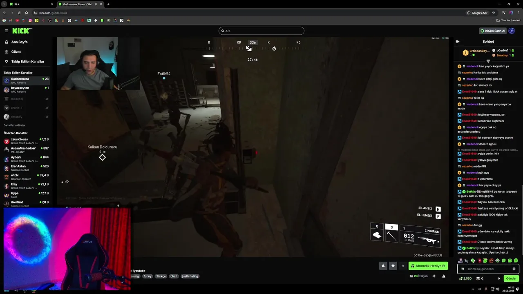Screen dimensions: 523x294
Task: Go back in browser history
Action: [4, 13]
